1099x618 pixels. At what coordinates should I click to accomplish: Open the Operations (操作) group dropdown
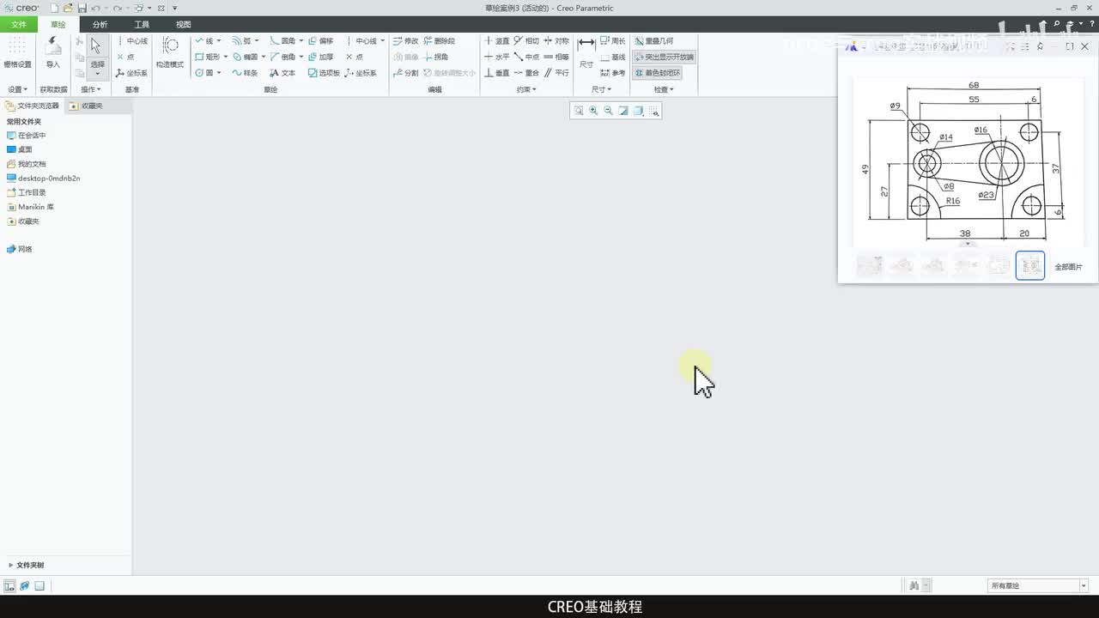(x=90, y=89)
